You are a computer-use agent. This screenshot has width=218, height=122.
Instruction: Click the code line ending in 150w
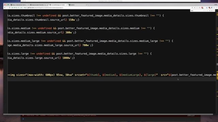coord(43,20)
